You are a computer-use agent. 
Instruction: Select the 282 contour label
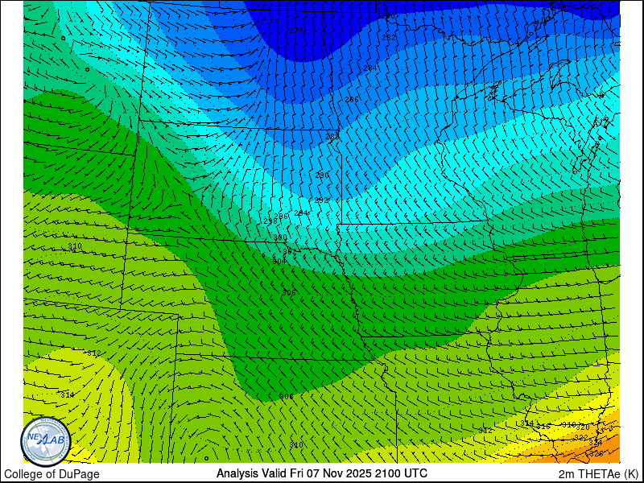389,37
